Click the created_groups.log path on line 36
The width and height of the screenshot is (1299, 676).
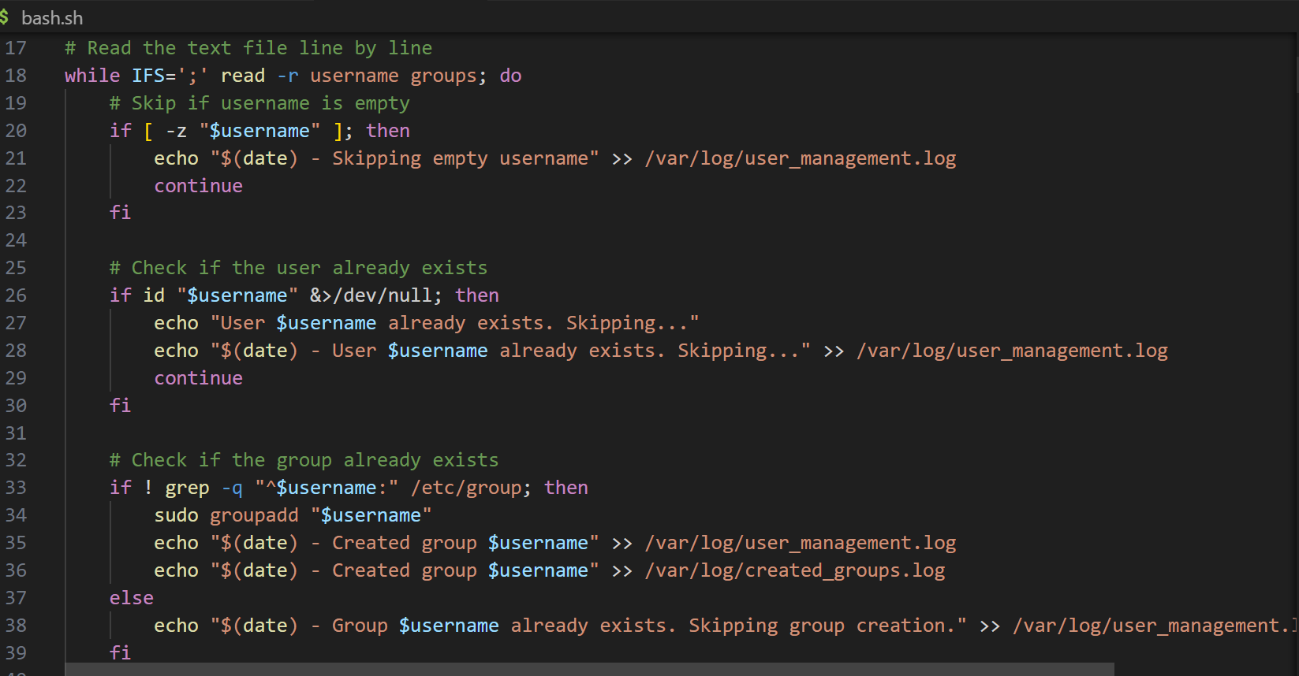point(795,570)
